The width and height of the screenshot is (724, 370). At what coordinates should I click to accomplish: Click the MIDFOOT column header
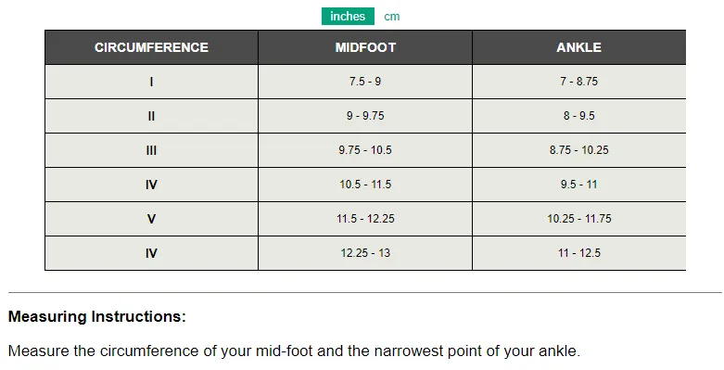tap(365, 47)
